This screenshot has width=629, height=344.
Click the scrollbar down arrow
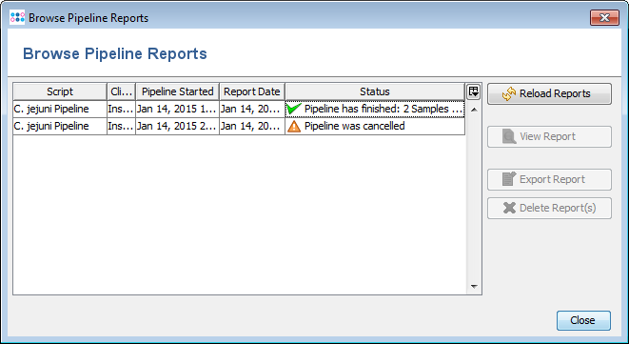point(474,287)
